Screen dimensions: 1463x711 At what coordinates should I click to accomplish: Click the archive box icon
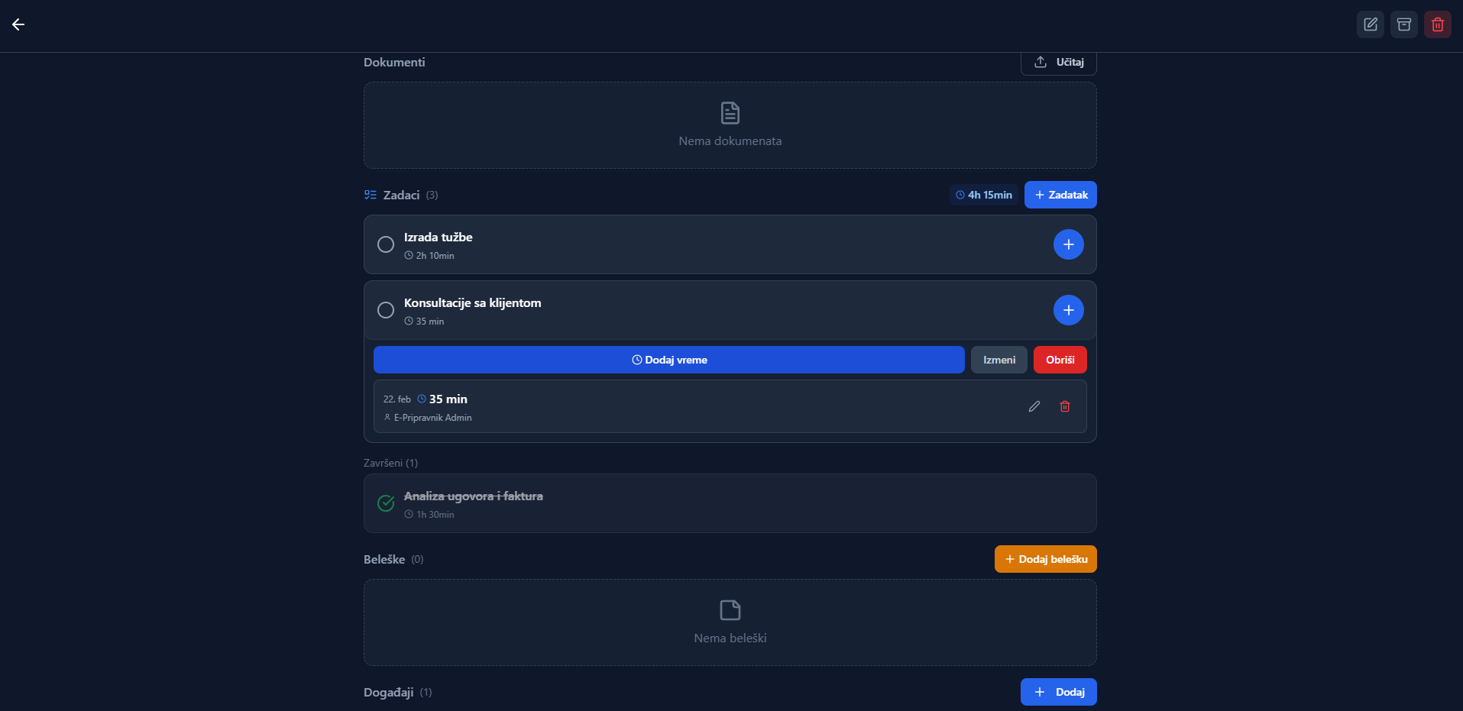[1403, 24]
